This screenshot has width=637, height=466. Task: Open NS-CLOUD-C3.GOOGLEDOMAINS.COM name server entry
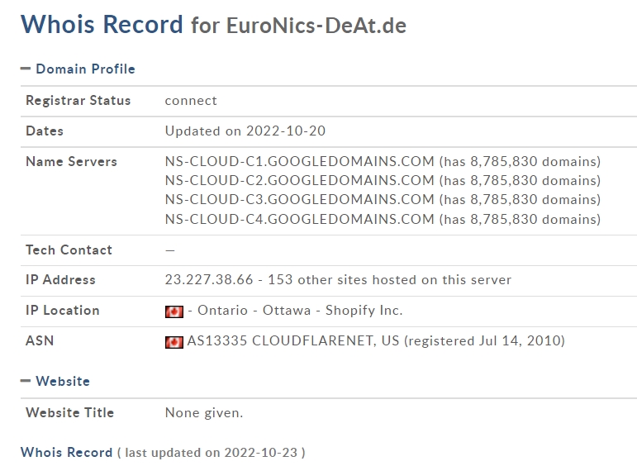click(x=300, y=199)
